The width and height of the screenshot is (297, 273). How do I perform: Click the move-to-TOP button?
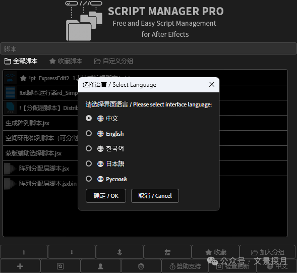tap(120, 252)
